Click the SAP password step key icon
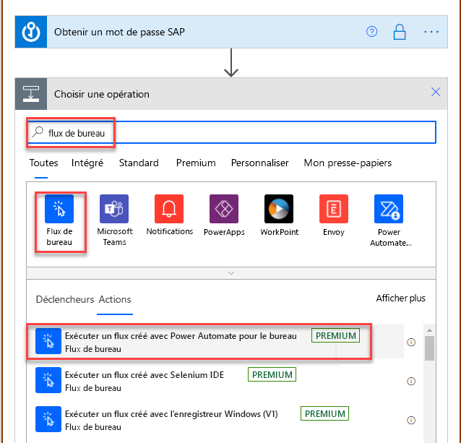The height and width of the screenshot is (443, 461). [31, 32]
